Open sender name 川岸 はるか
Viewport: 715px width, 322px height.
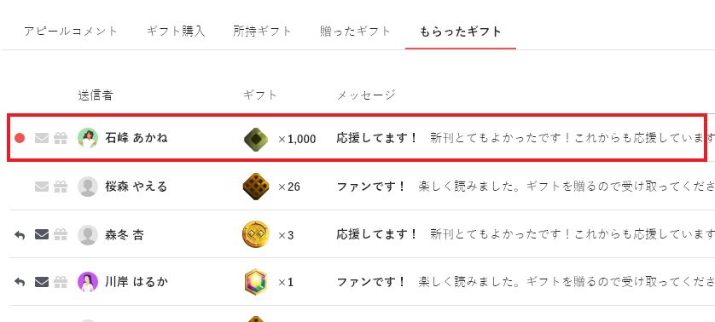tap(137, 282)
